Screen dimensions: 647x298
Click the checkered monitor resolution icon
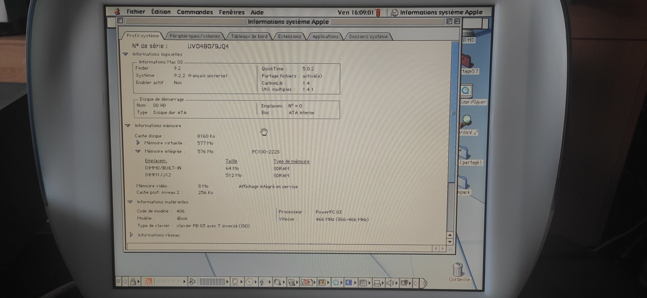[363, 283]
